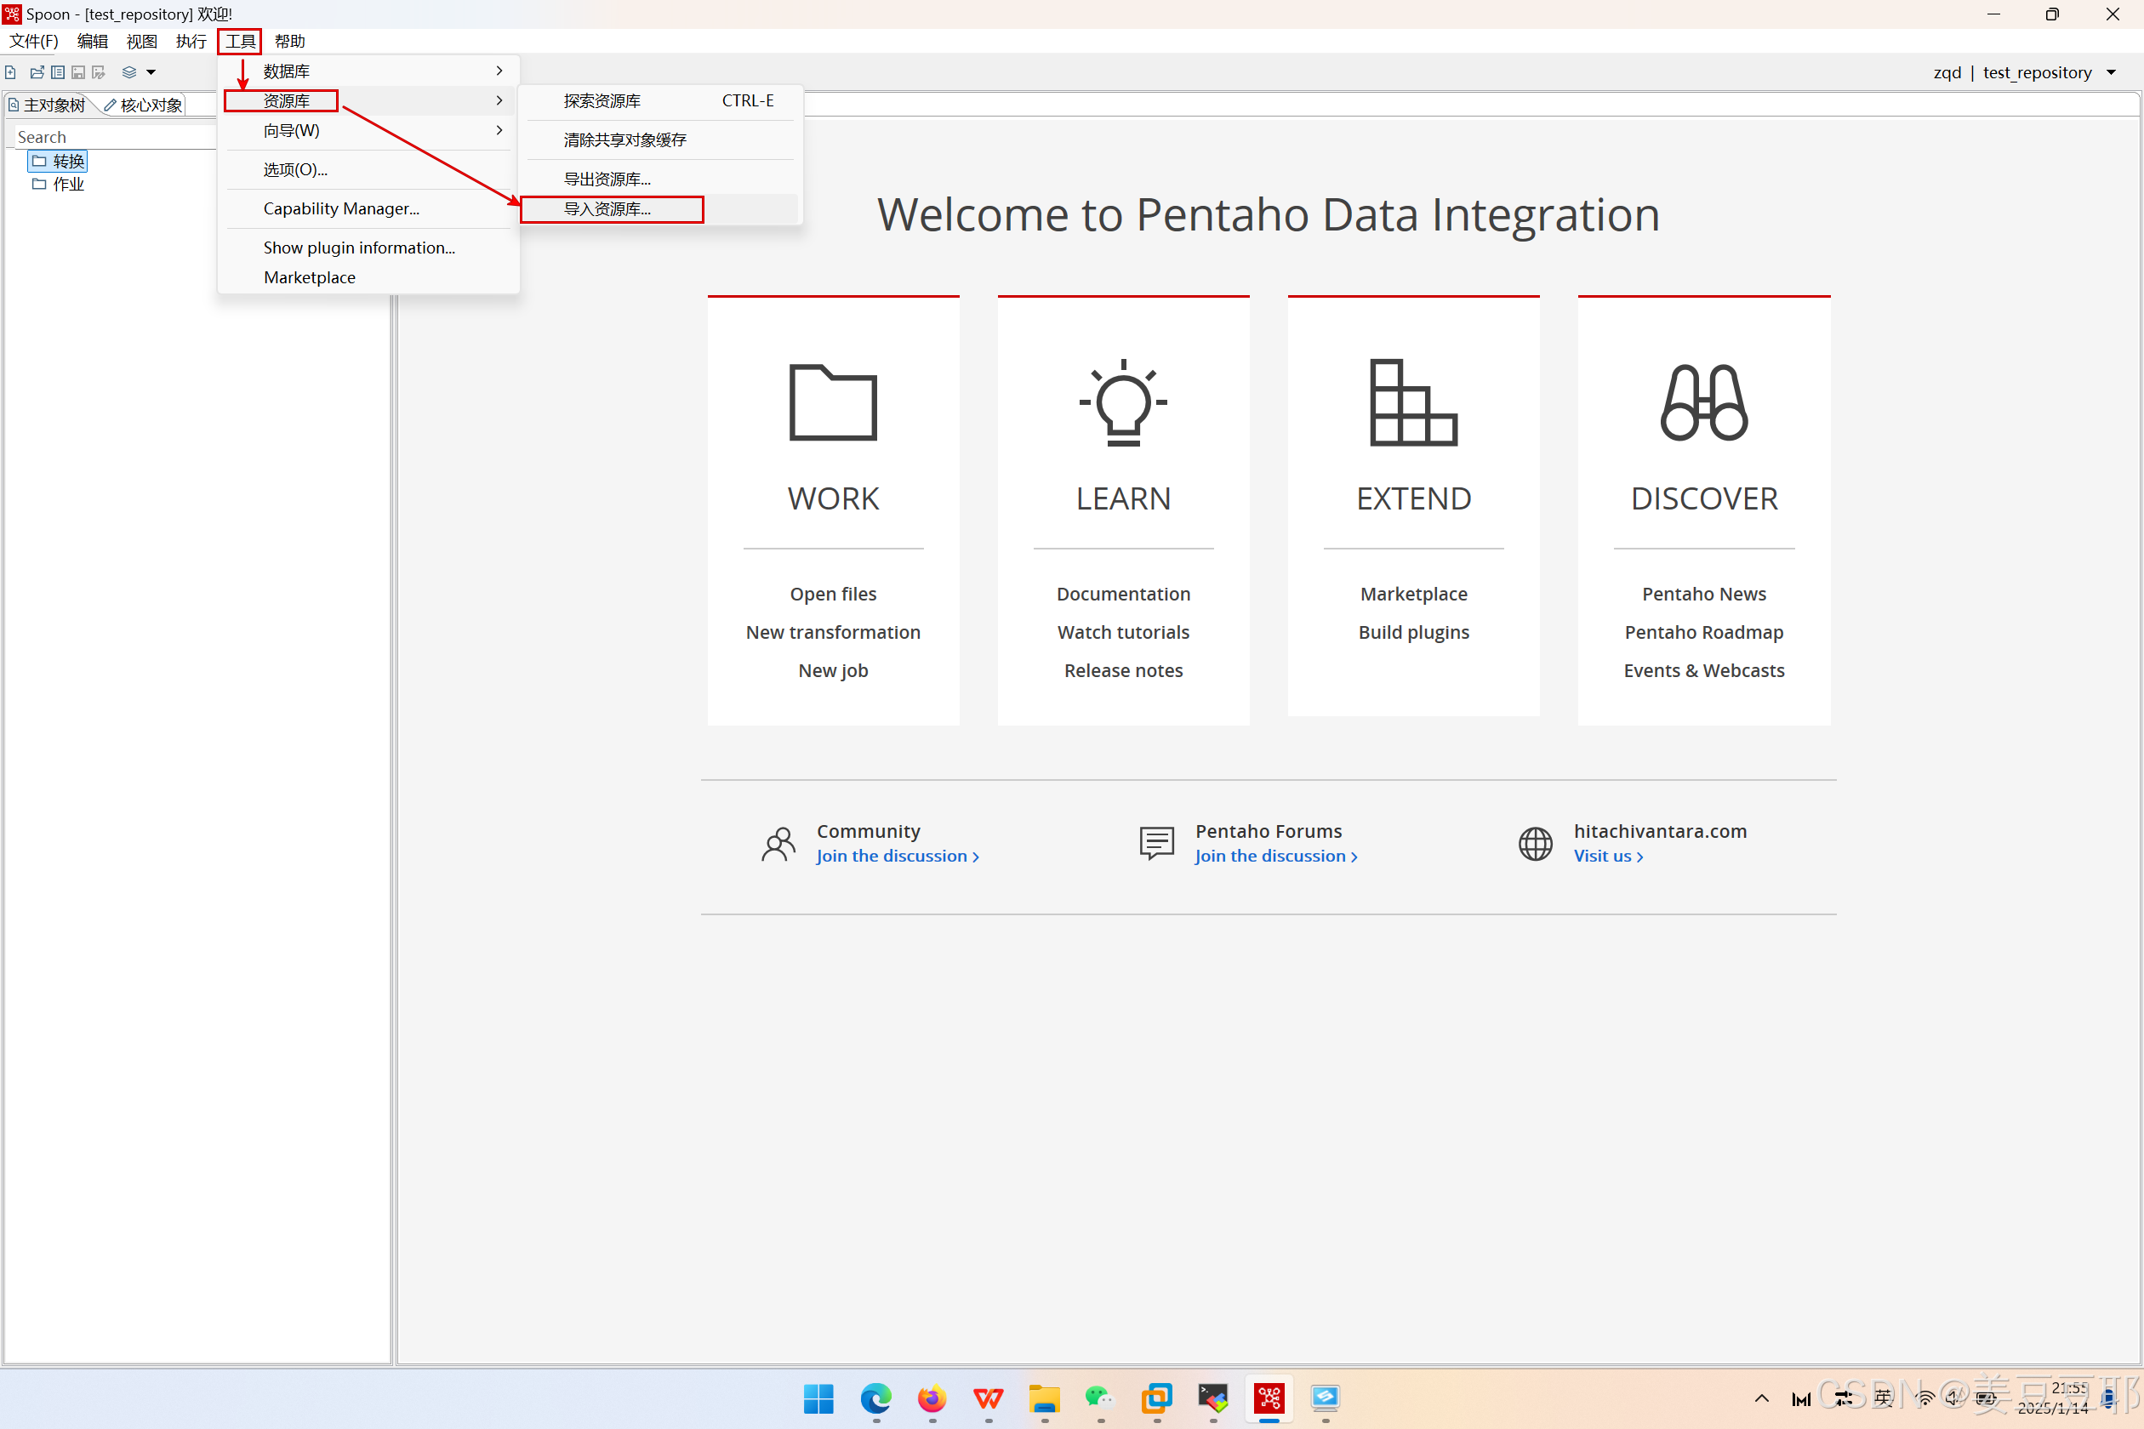The image size is (2144, 1429).
Task: Click the WORK folder icon
Action: point(832,401)
